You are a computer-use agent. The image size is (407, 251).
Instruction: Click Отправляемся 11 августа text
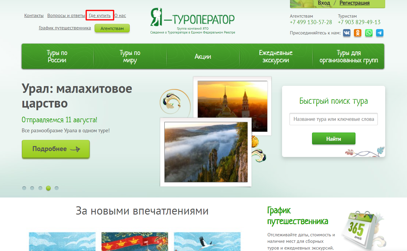click(x=60, y=120)
